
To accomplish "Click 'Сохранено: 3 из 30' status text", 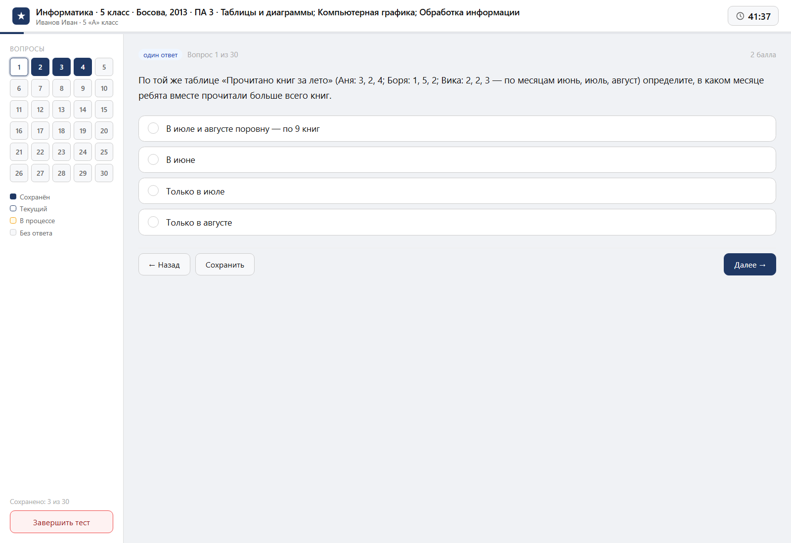I will [40, 502].
